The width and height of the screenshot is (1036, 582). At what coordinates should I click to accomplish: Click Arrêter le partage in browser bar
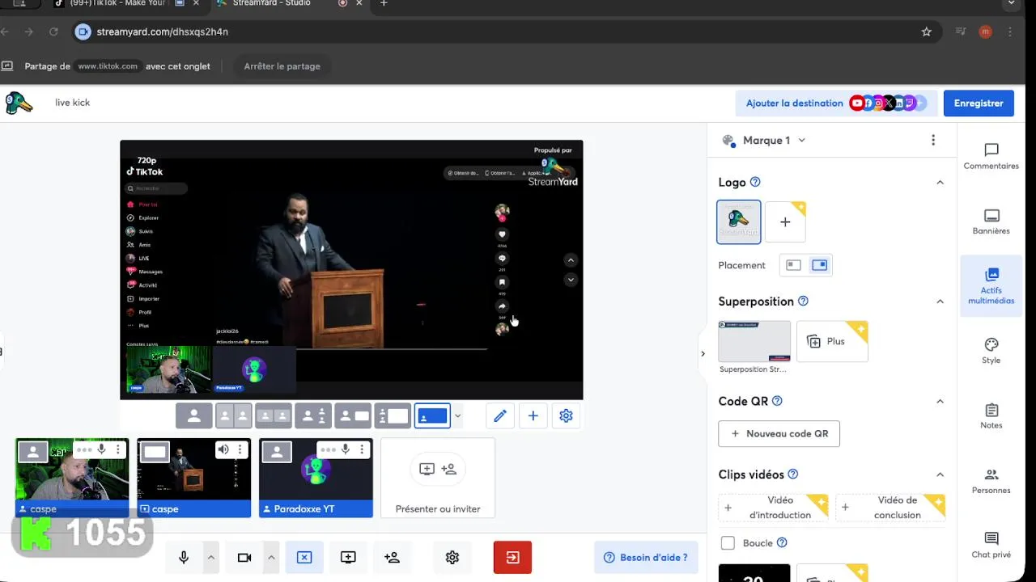point(282,66)
